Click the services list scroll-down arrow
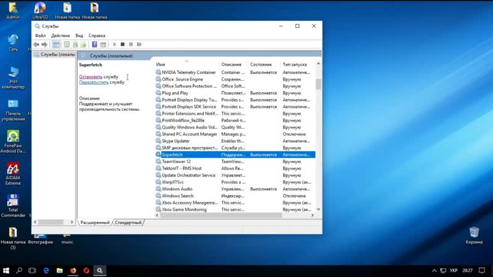Screen dimensions: 493x277 tap(318, 209)
